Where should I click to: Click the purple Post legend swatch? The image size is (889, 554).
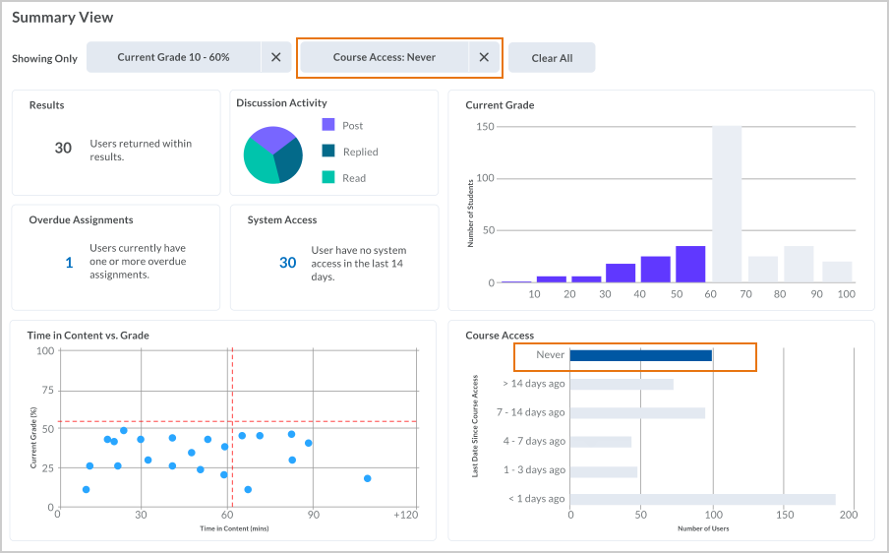coord(328,125)
